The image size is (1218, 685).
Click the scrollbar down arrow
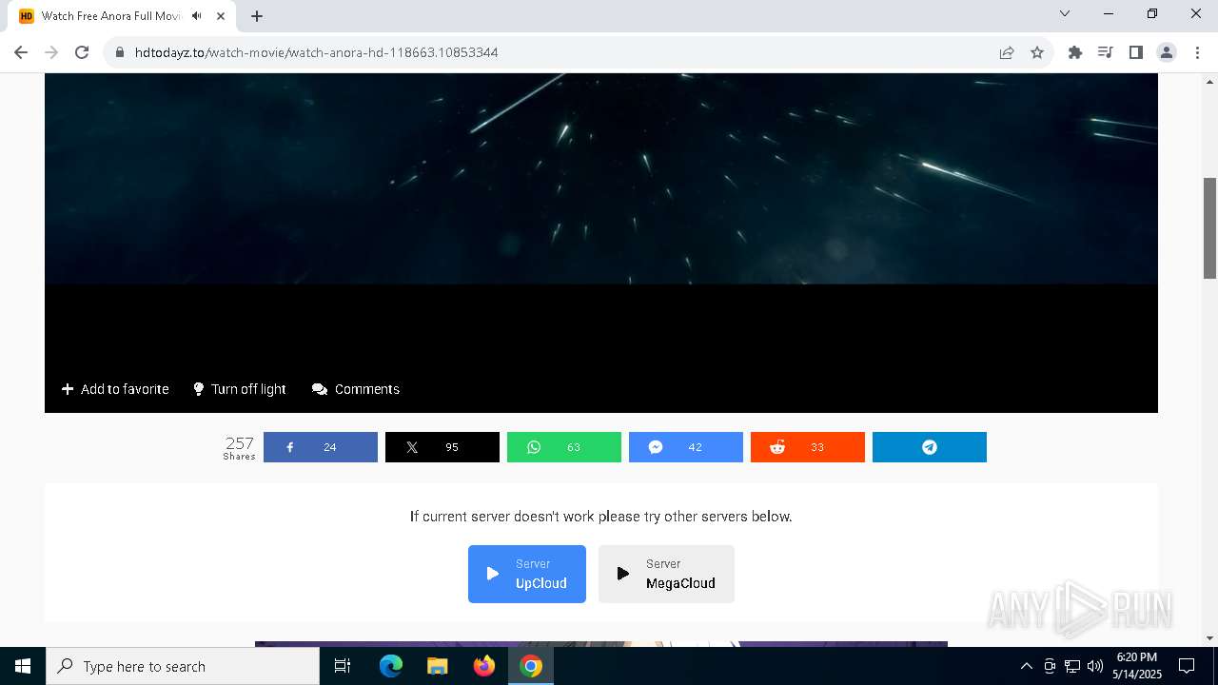click(x=1210, y=637)
